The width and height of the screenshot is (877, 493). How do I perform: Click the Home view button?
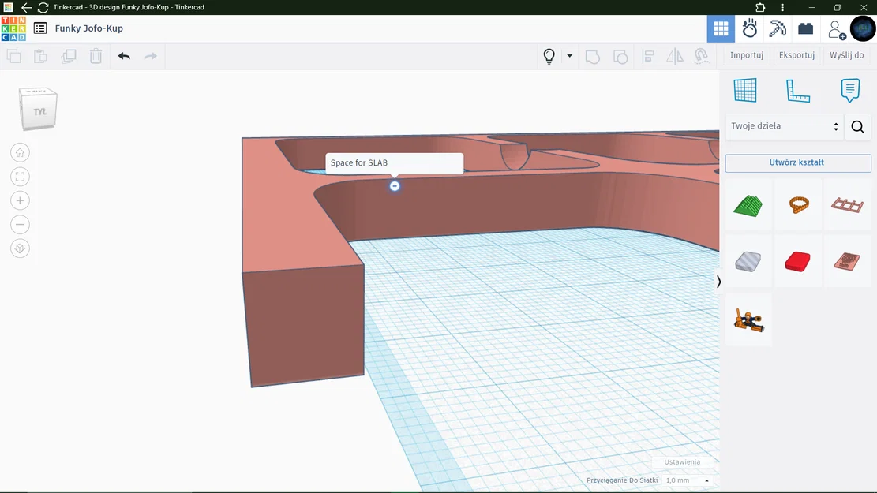pyautogui.click(x=21, y=152)
